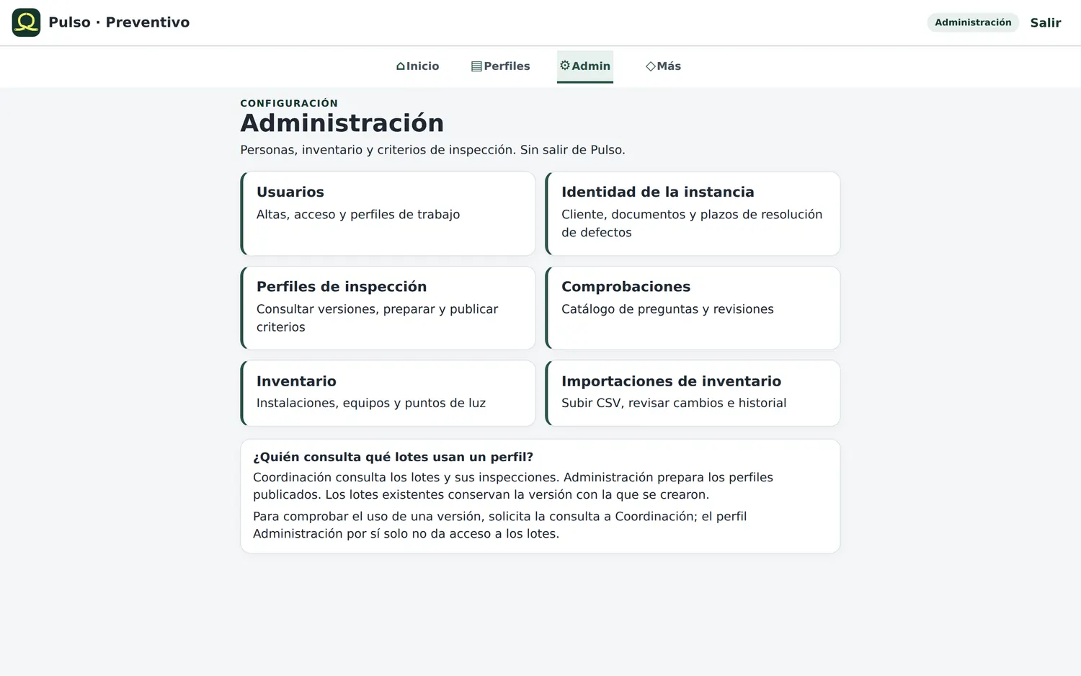The image size is (1081, 676).
Task: Open the Inventario card
Action: pos(388,393)
